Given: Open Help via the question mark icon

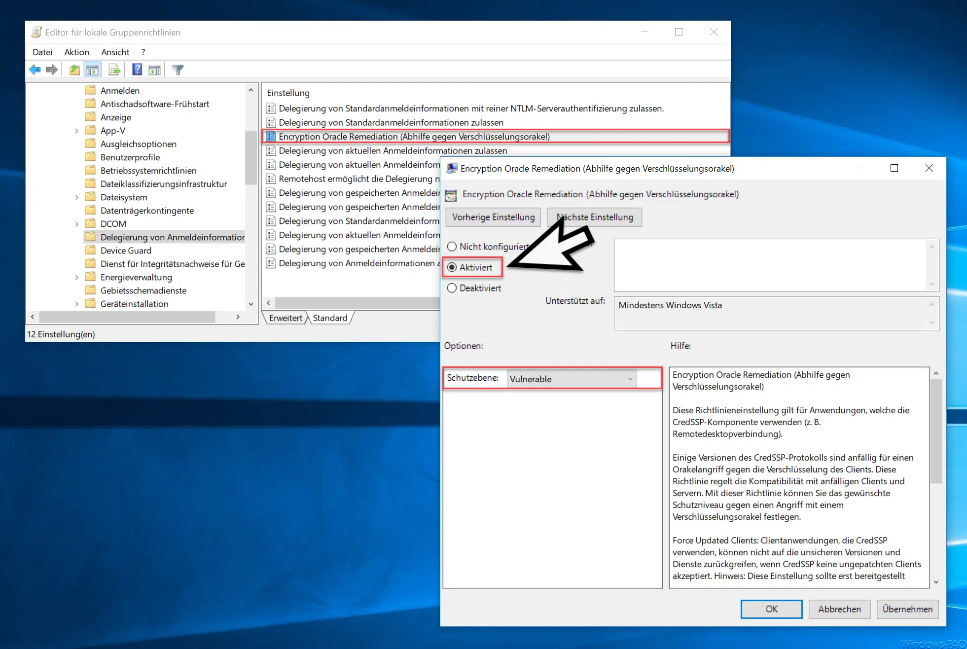Looking at the screenshot, I should click(x=136, y=70).
